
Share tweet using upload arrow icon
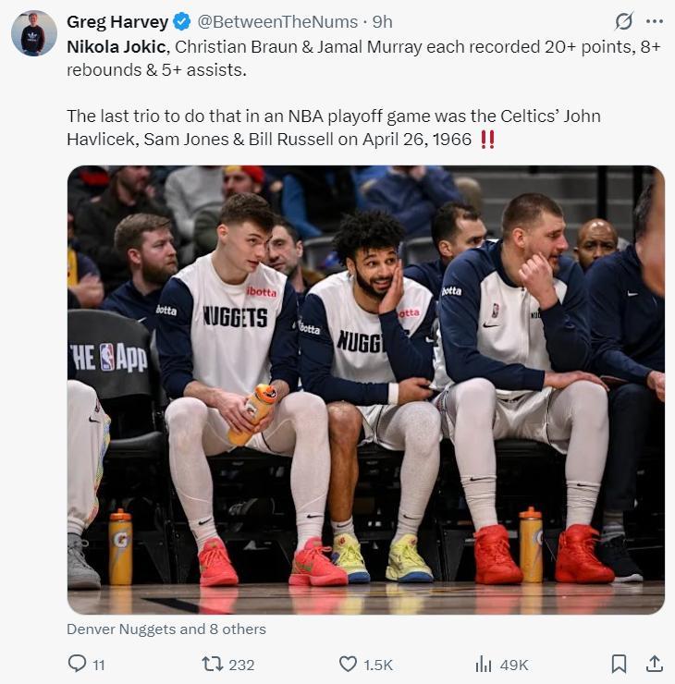coord(654,664)
